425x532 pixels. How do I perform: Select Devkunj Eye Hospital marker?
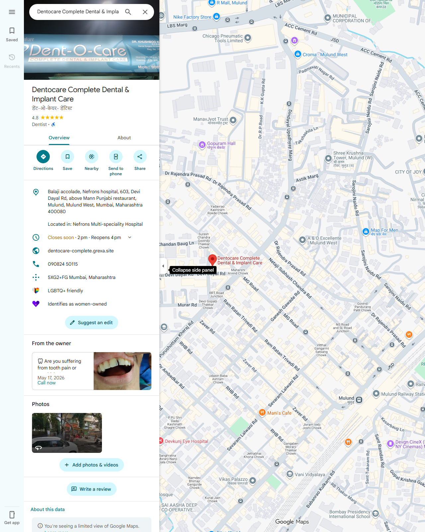(x=161, y=441)
